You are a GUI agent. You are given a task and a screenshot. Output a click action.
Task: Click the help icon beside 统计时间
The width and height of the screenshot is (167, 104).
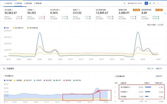coord(124,3)
